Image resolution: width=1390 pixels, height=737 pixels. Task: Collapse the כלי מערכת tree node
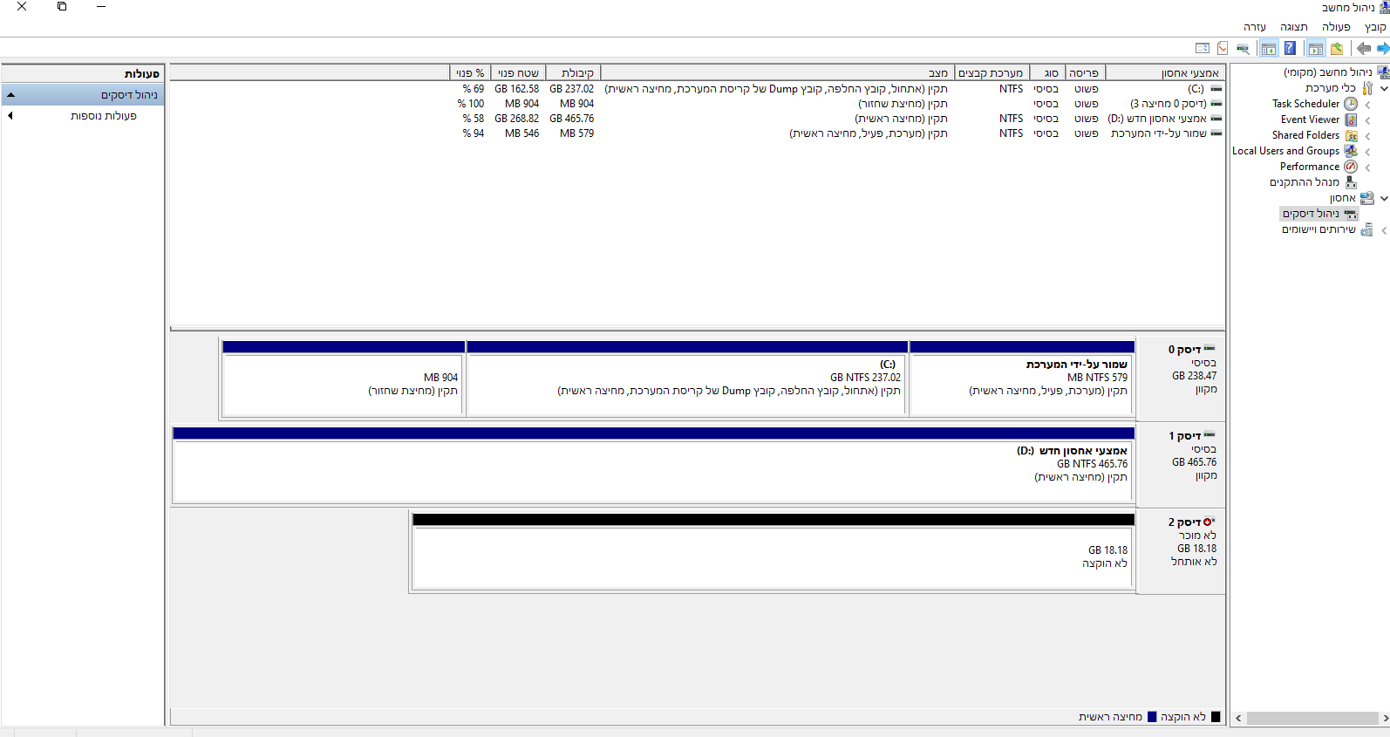1384,88
